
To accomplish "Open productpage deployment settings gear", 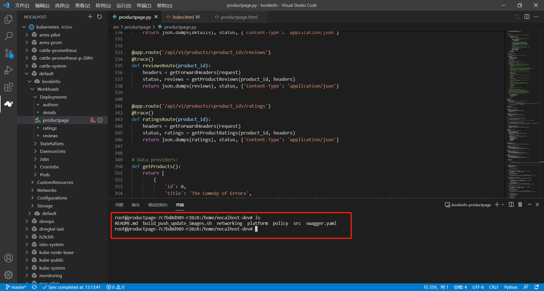I will pyautogui.click(x=100, y=120).
